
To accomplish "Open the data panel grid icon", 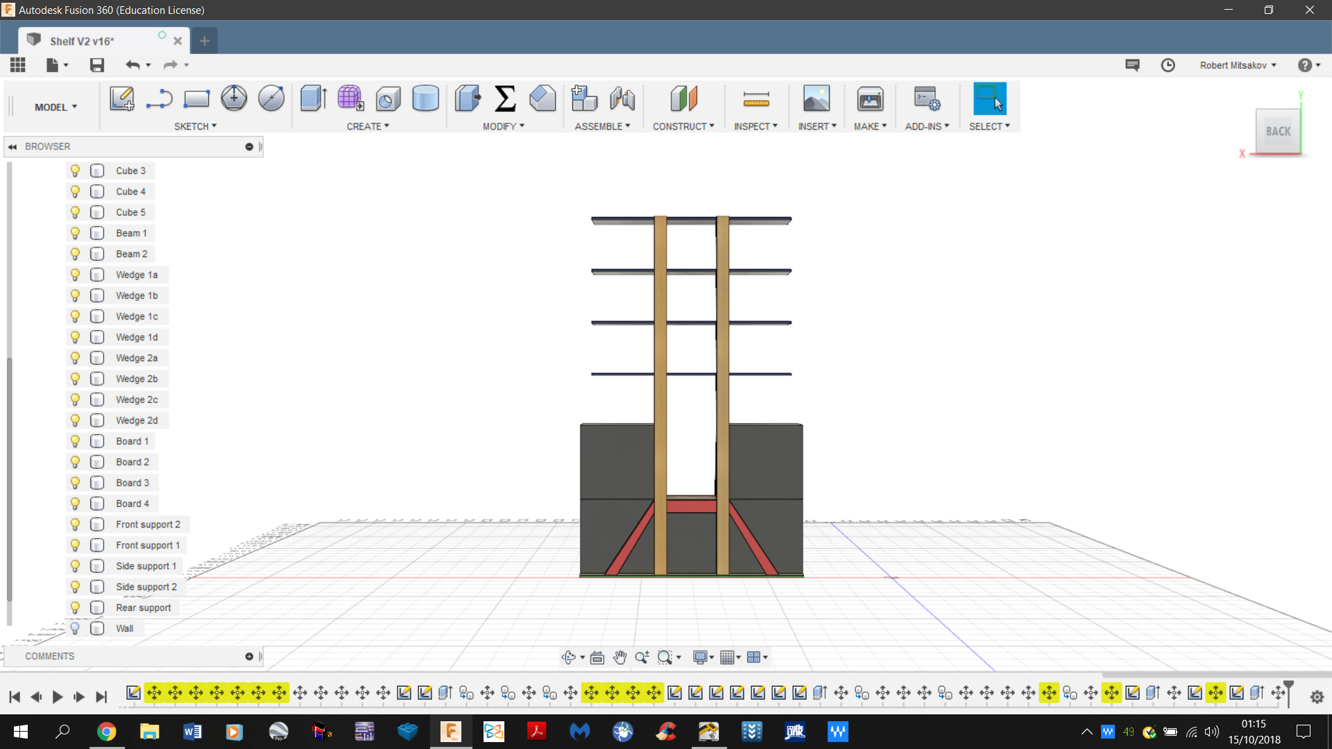I will 18,65.
